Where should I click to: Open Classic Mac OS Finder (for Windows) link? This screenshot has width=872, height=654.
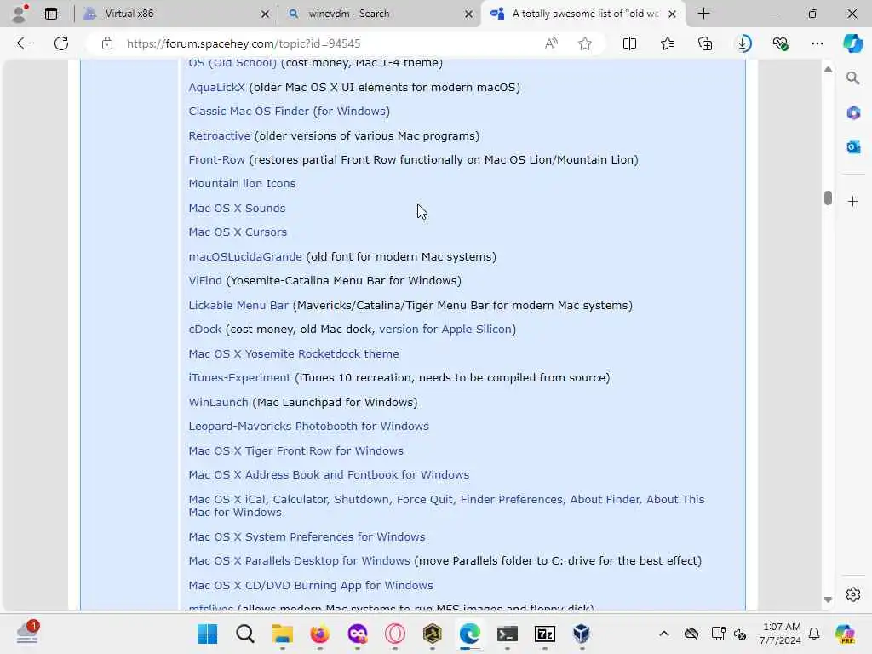[290, 112]
